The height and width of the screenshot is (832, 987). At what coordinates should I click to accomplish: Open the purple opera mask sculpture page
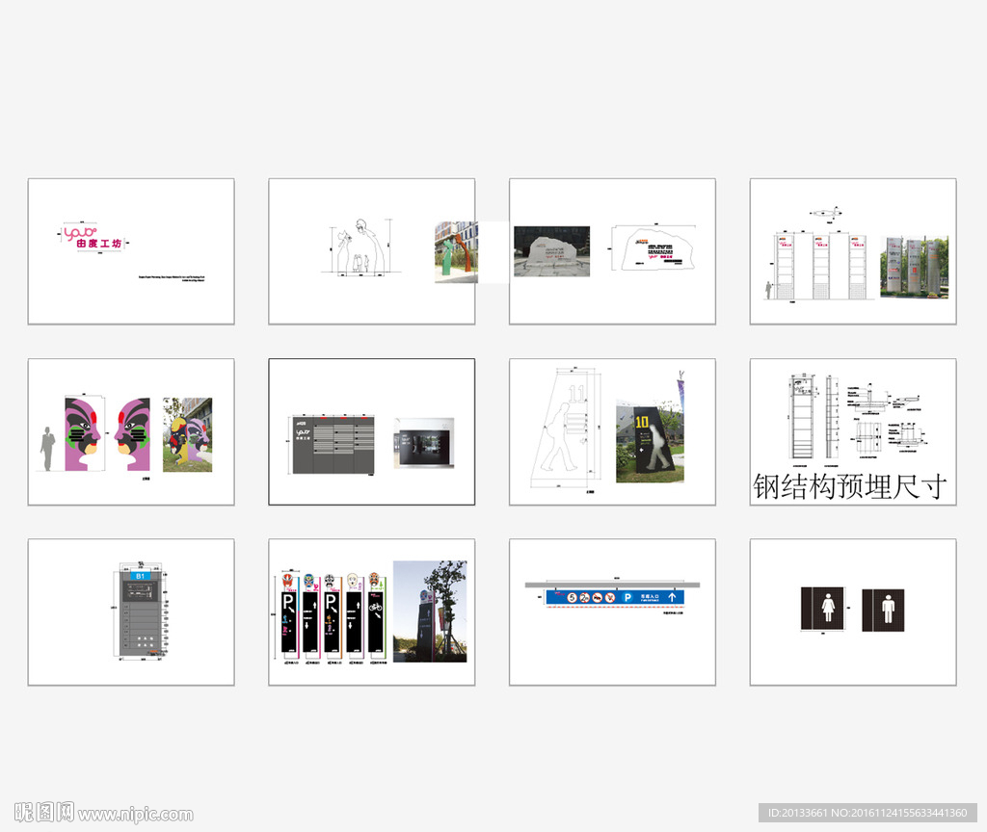click(131, 432)
